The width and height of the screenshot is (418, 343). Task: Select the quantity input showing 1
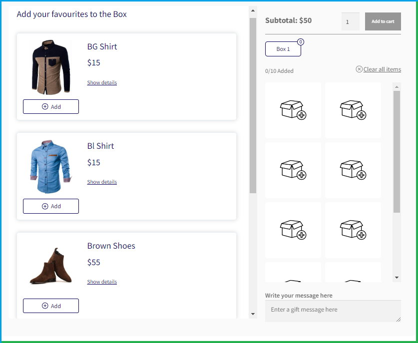tap(351, 21)
